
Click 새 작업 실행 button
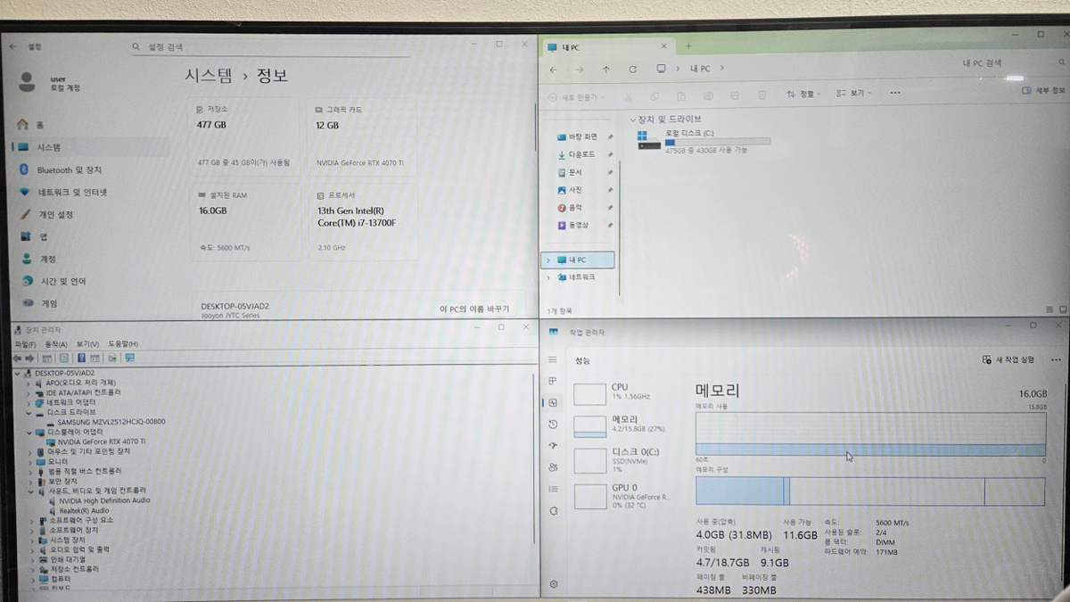pyautogui.click(x=1008, y=359)
